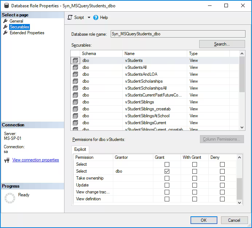Click the connection properties plug icon
This screenshot has height=228, width=252.
(7, 160)
